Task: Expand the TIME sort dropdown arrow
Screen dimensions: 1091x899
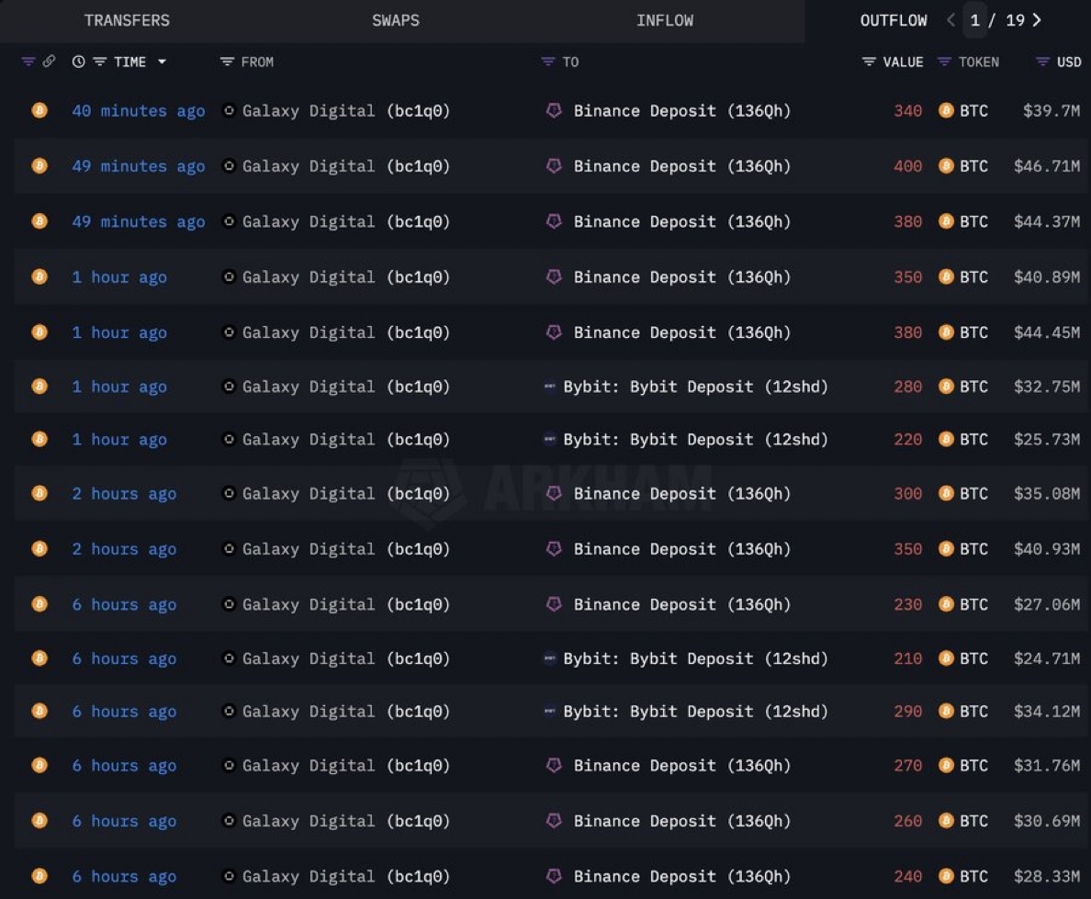Action: click(163, 62)
